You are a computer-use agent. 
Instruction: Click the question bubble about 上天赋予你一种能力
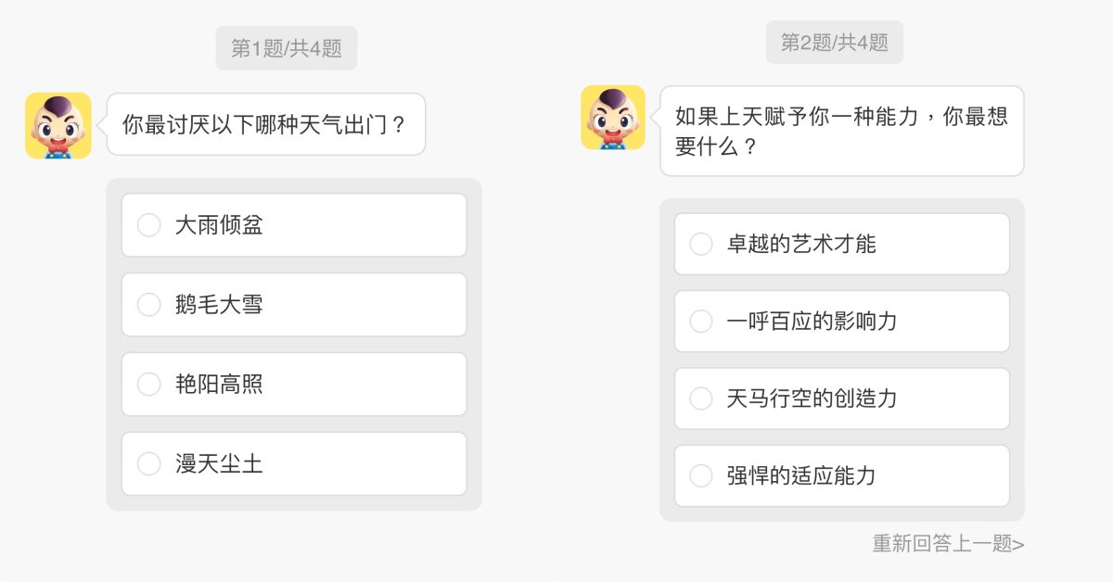[841, 131]
